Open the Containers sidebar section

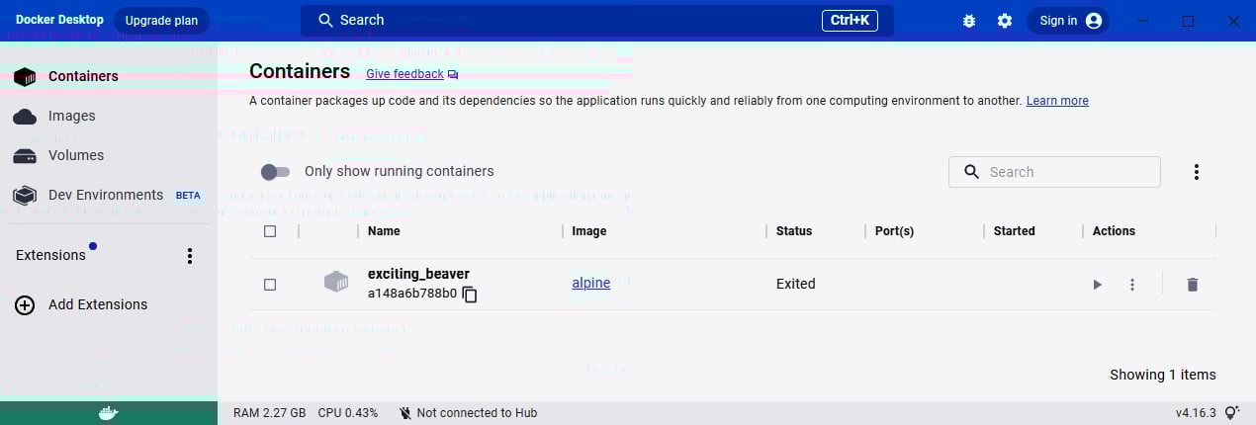point(108,76)
